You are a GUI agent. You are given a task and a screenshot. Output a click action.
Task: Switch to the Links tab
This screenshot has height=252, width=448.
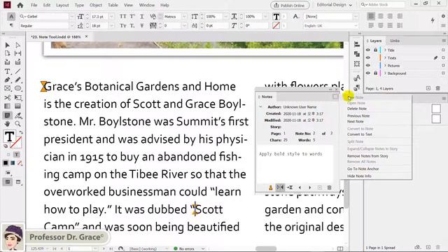pos(395,41)
